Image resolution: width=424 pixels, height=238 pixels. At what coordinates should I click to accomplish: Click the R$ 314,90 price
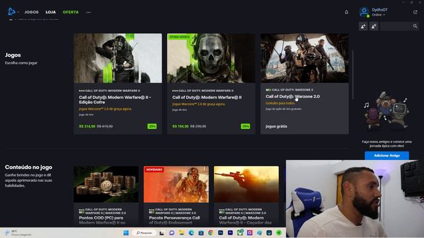coord(87,126)
